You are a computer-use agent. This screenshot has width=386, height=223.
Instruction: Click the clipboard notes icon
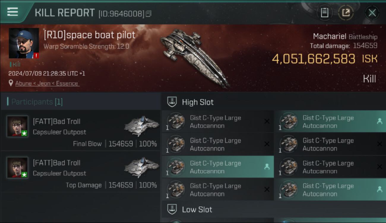coord(325,13)
